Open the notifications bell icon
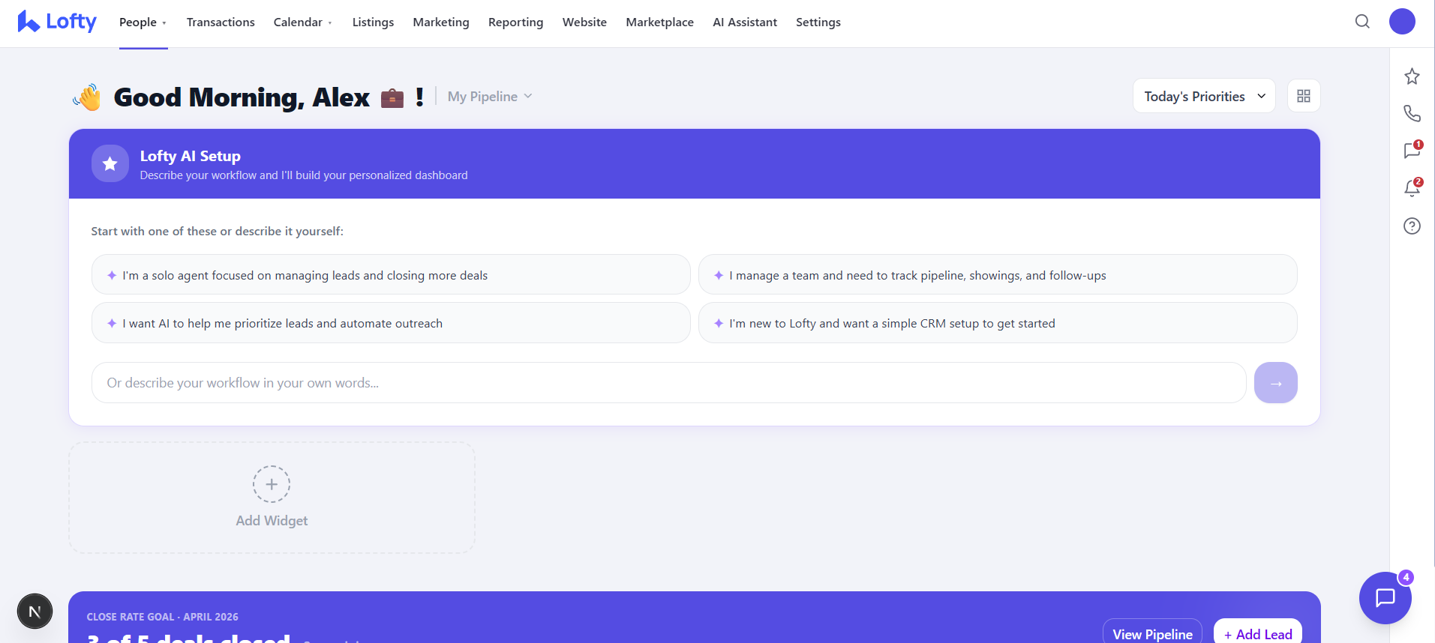Image resolution: width=1435 pixels, height=643 pixels. [1412, 187]
